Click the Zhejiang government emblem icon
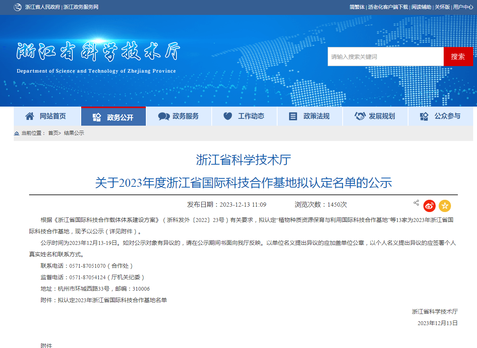The image size is (477, 348). click(18, 7)
